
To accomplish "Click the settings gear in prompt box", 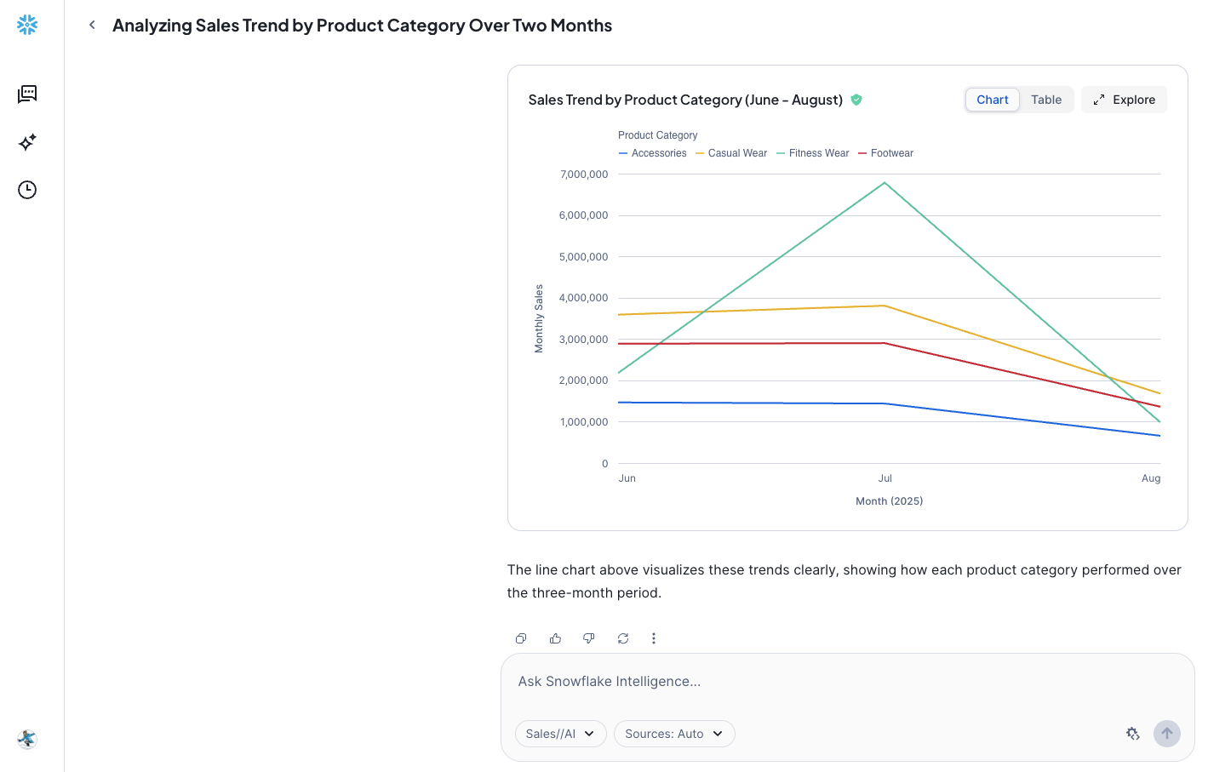I will 1132,734.
